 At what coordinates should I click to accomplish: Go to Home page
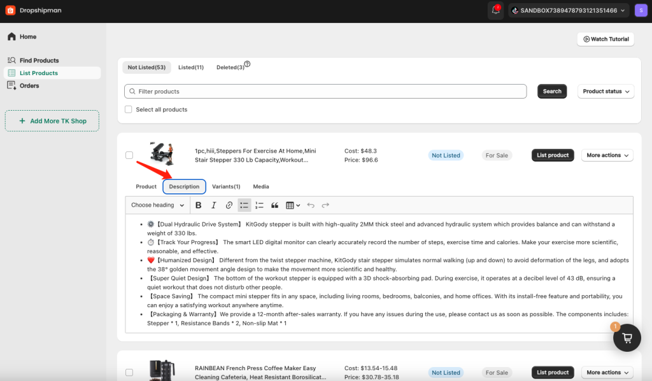(28, 36)
